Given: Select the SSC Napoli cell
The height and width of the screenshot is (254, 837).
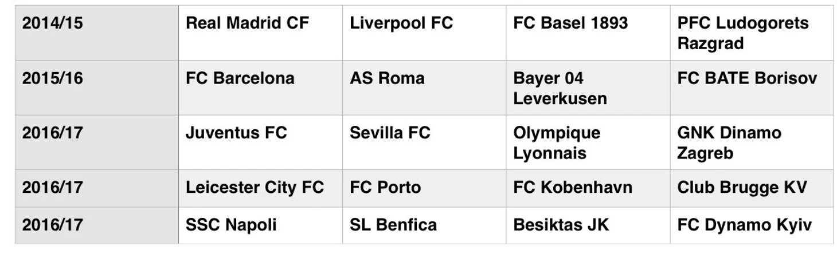Looking at the screenshot, I should pos(260,225).
